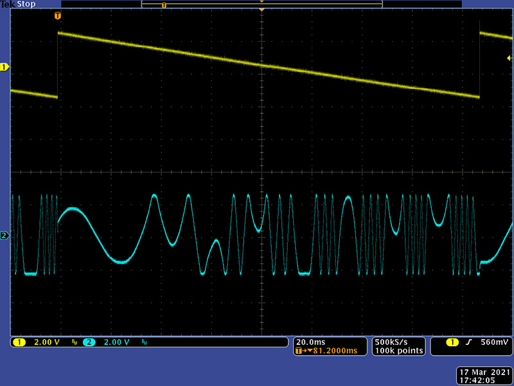Viewport: 514px width, 386px height.
Task: Click the trigger level arrow on right edge
Action: click(x=510, y=59)
